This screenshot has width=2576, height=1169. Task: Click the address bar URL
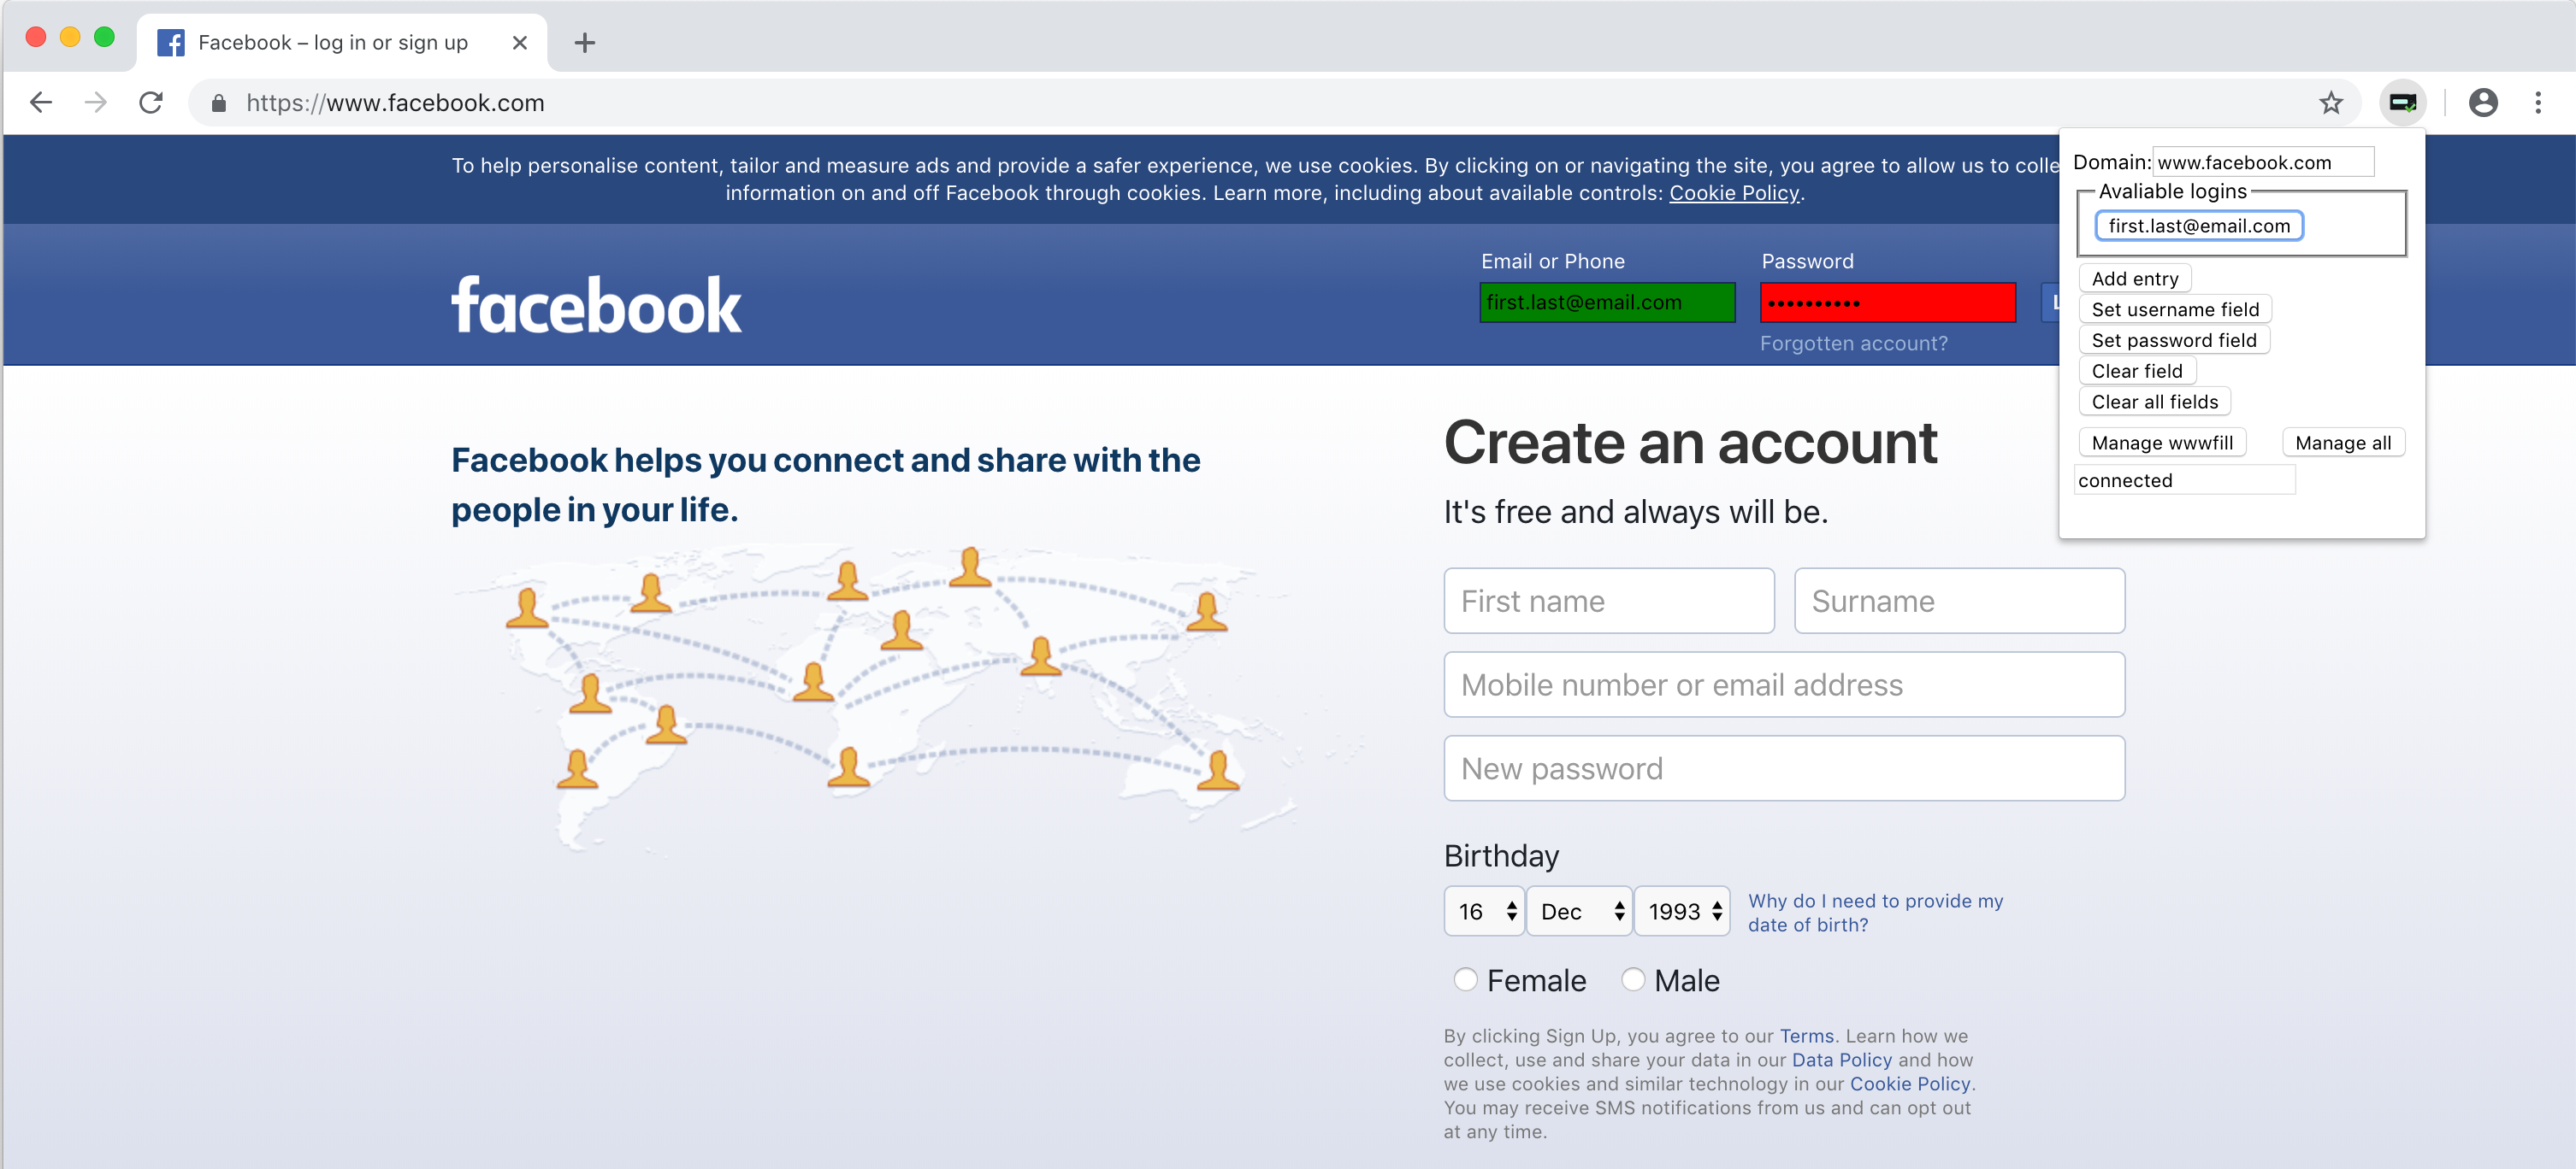(x=395, y=103)
